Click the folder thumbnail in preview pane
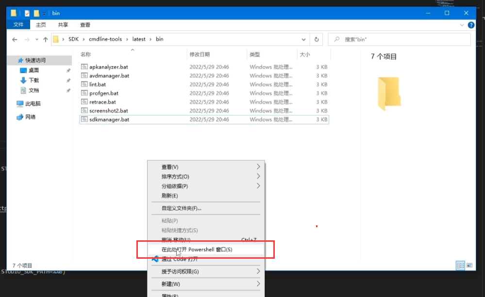The width and height of the screenshot is (485, 297). pos(389,94)
